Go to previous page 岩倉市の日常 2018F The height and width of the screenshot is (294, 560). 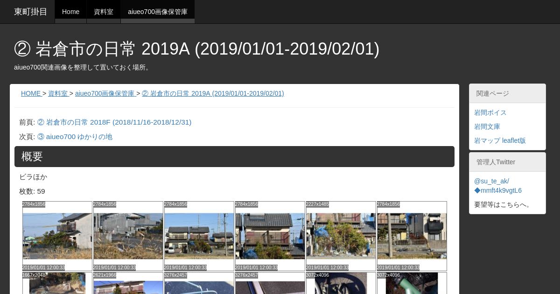114,122
